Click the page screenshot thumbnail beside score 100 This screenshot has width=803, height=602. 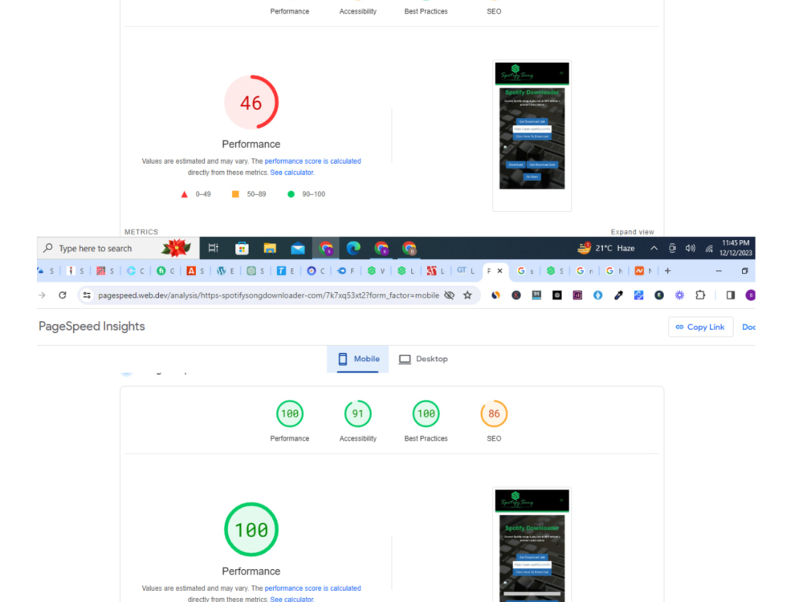coord(532,545)
